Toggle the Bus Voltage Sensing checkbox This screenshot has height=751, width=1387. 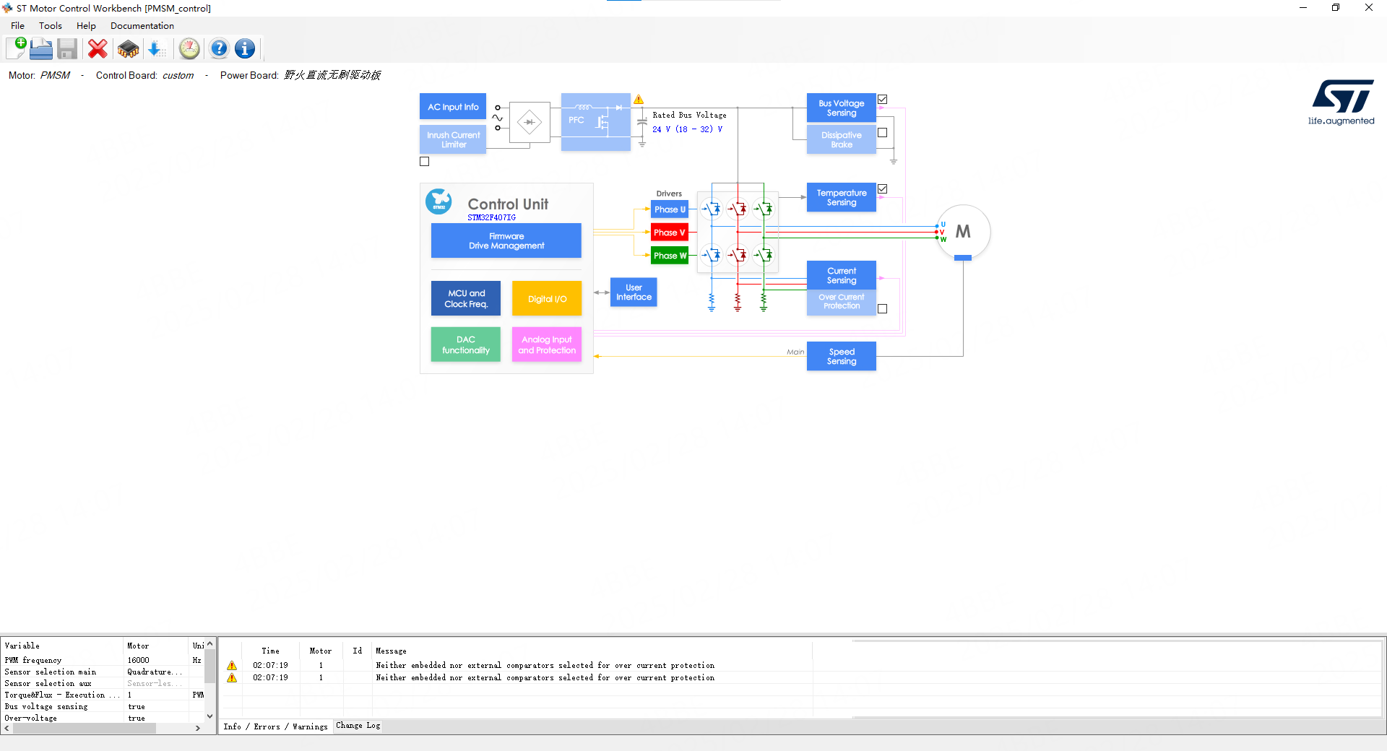(882, 99)
